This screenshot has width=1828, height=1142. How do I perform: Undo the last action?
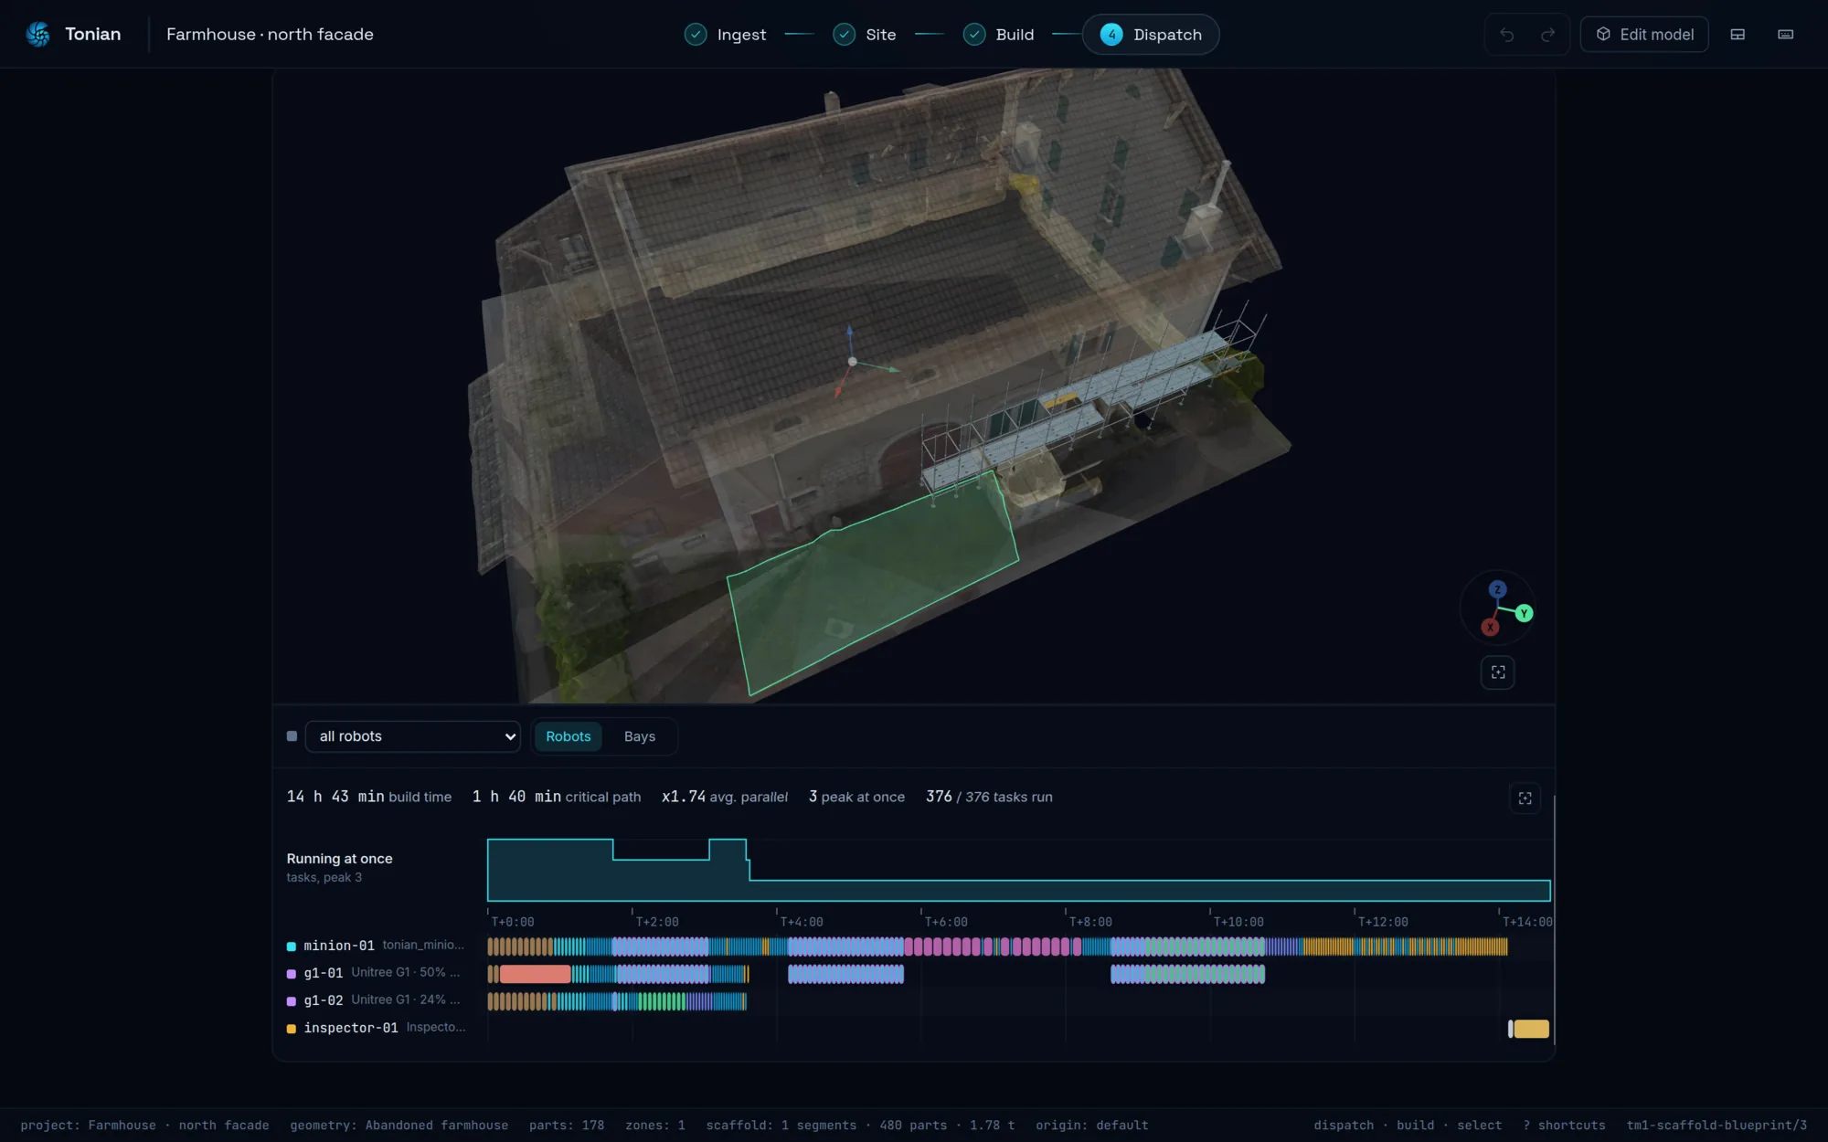(x=1507, y=35)
